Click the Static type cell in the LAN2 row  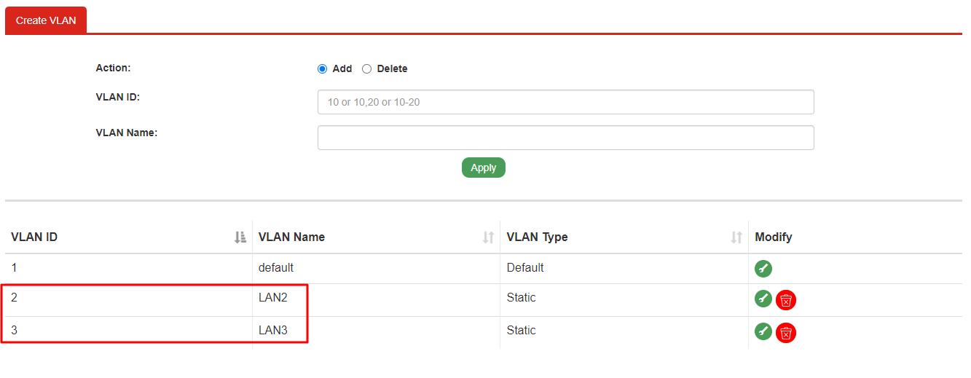point(522,298)
